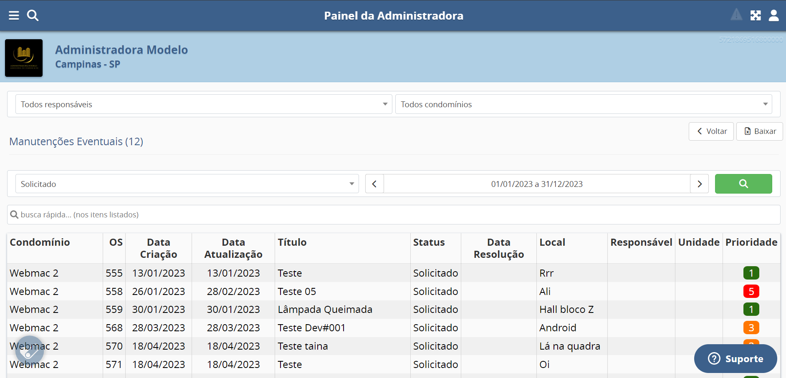Open the user profile icon
Screen dimensions: 786x378
click(773, 16)
